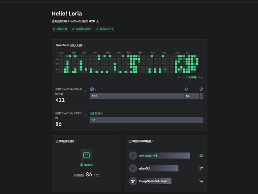
Task: Open the @Agent link
Action: (x=86, y=165)
